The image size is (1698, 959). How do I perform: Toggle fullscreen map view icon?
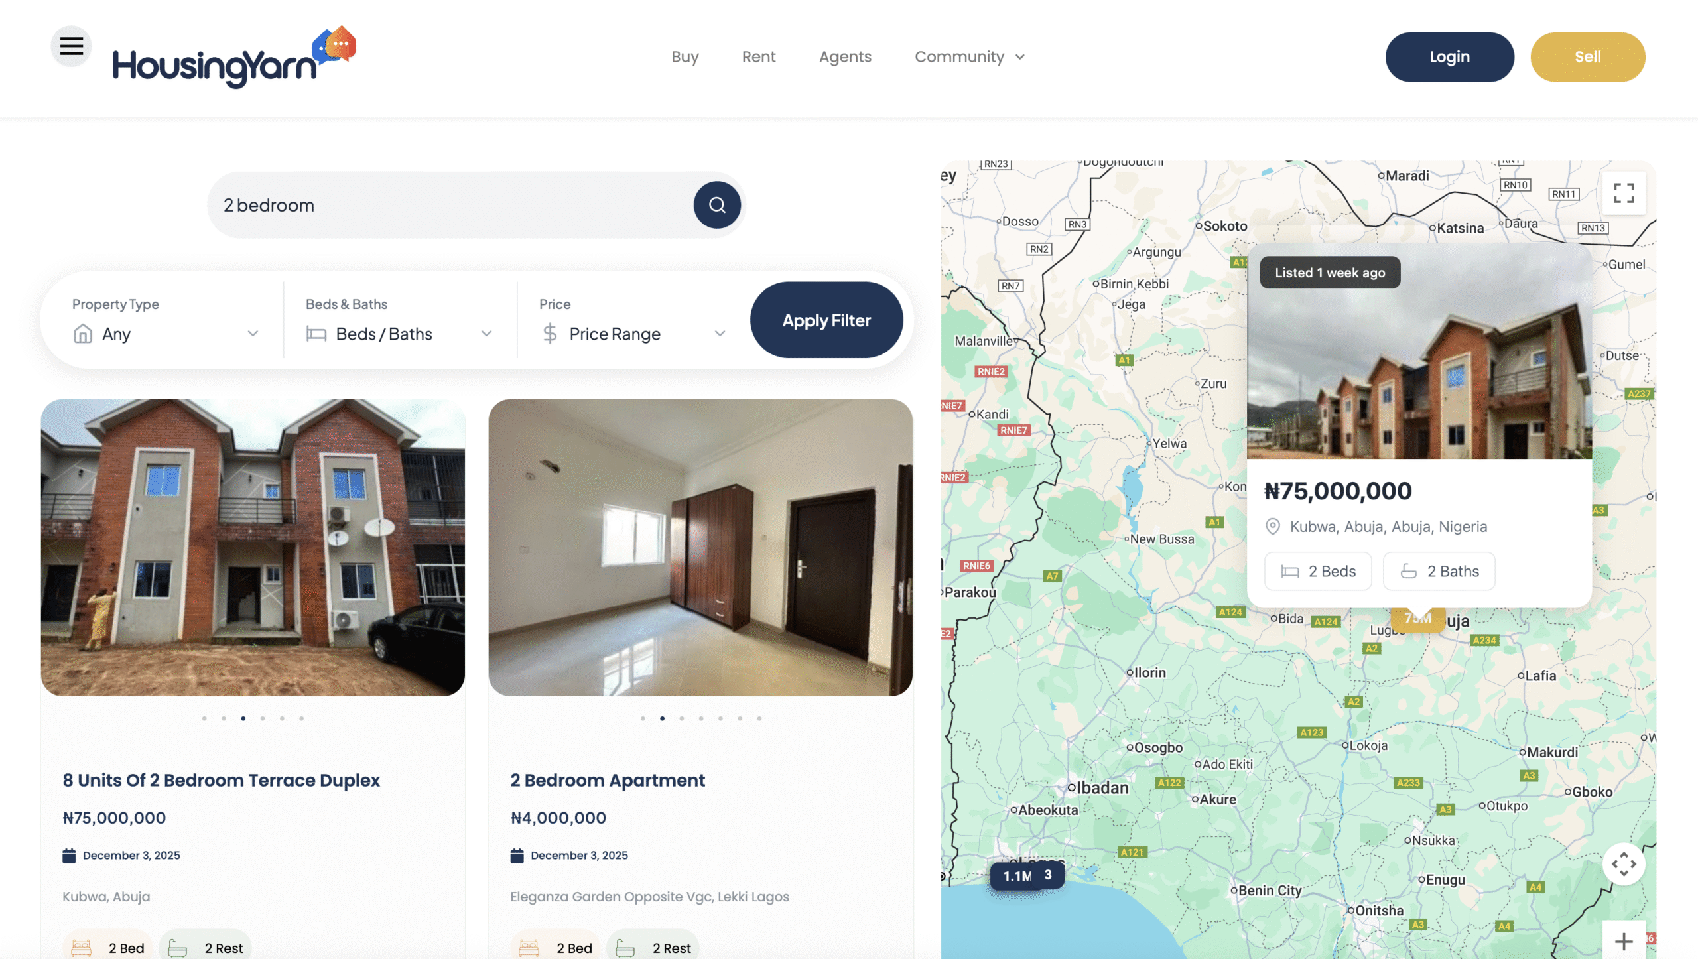pos(1623,194)
